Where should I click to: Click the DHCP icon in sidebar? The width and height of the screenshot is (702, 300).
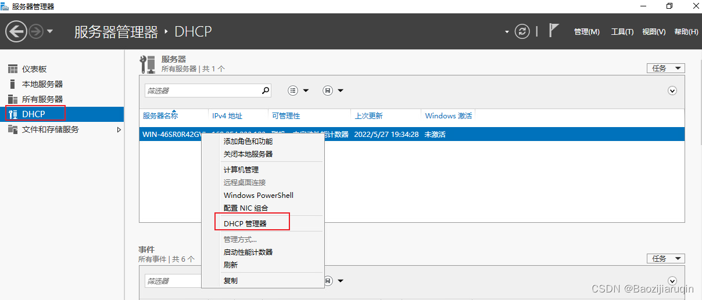click(12, 114)
